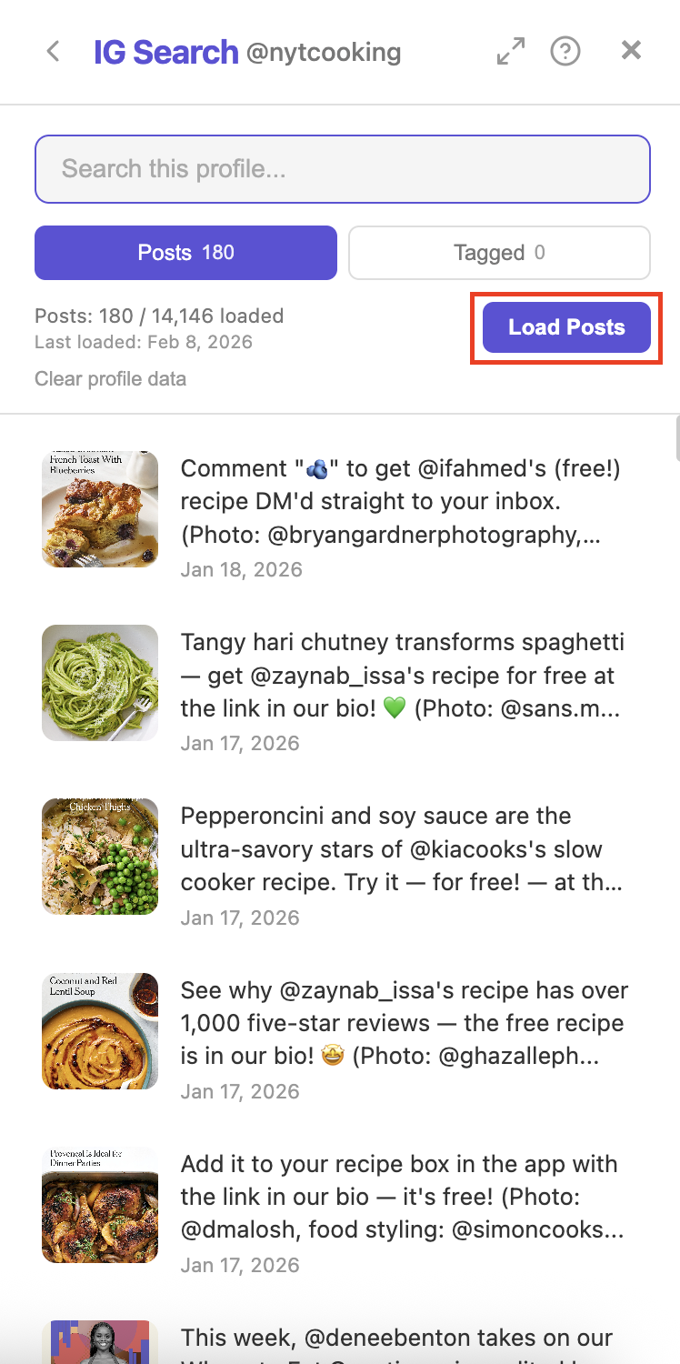Open the @deneebenton post thumbnail
Screen dimensions: 680x1364
coord(99,1343)
